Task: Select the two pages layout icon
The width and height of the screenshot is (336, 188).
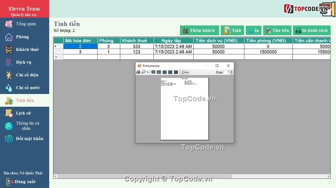Action: point(159,72)
